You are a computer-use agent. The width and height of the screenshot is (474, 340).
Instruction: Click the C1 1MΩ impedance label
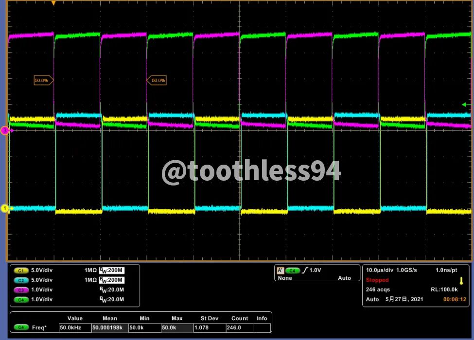point(90,270)
